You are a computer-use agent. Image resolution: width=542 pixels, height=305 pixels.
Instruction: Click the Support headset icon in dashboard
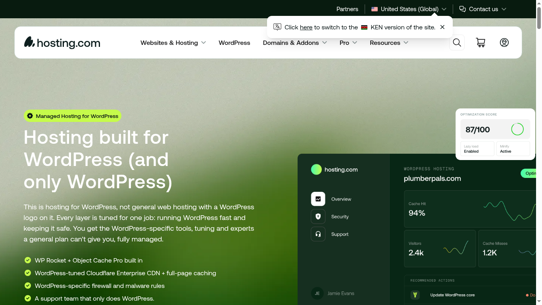[x=318, y=234]
